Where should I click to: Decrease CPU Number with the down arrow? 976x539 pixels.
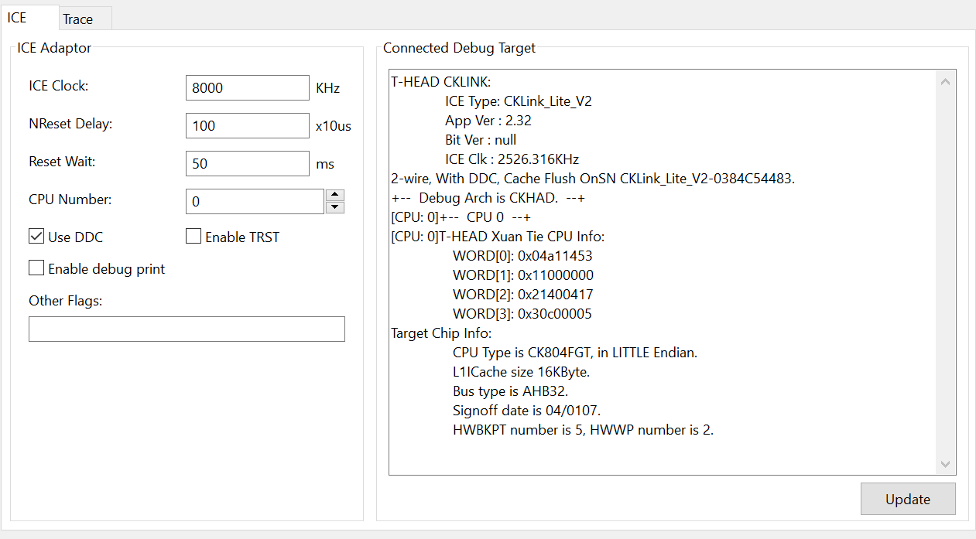point(334,207)
